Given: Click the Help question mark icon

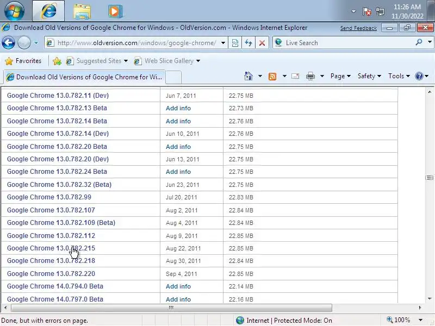Looking at the screenshot, I should (x=419, y=76).
